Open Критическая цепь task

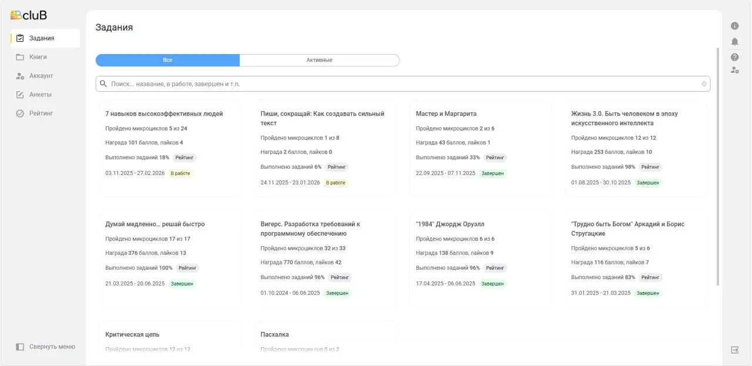click(132, 335)
